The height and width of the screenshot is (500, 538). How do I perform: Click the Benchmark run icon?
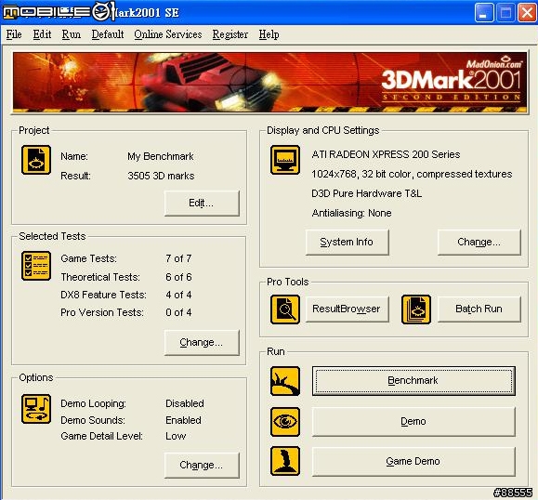[x=284, y=381]
